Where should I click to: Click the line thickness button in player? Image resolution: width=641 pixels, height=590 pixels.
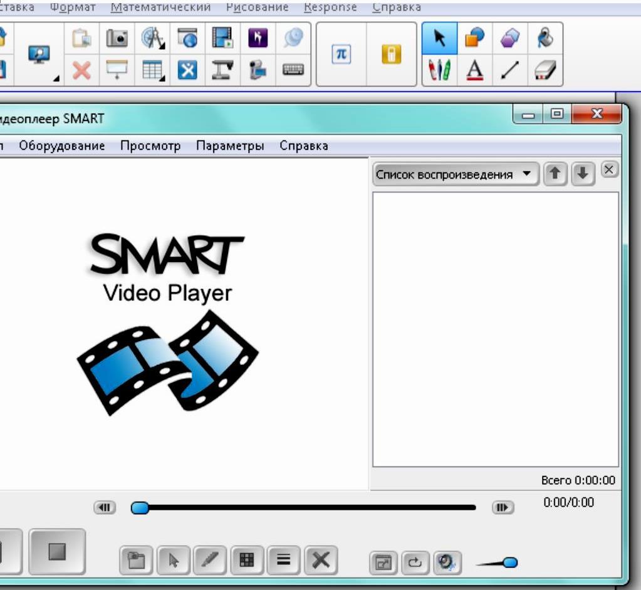pos(283,560)
